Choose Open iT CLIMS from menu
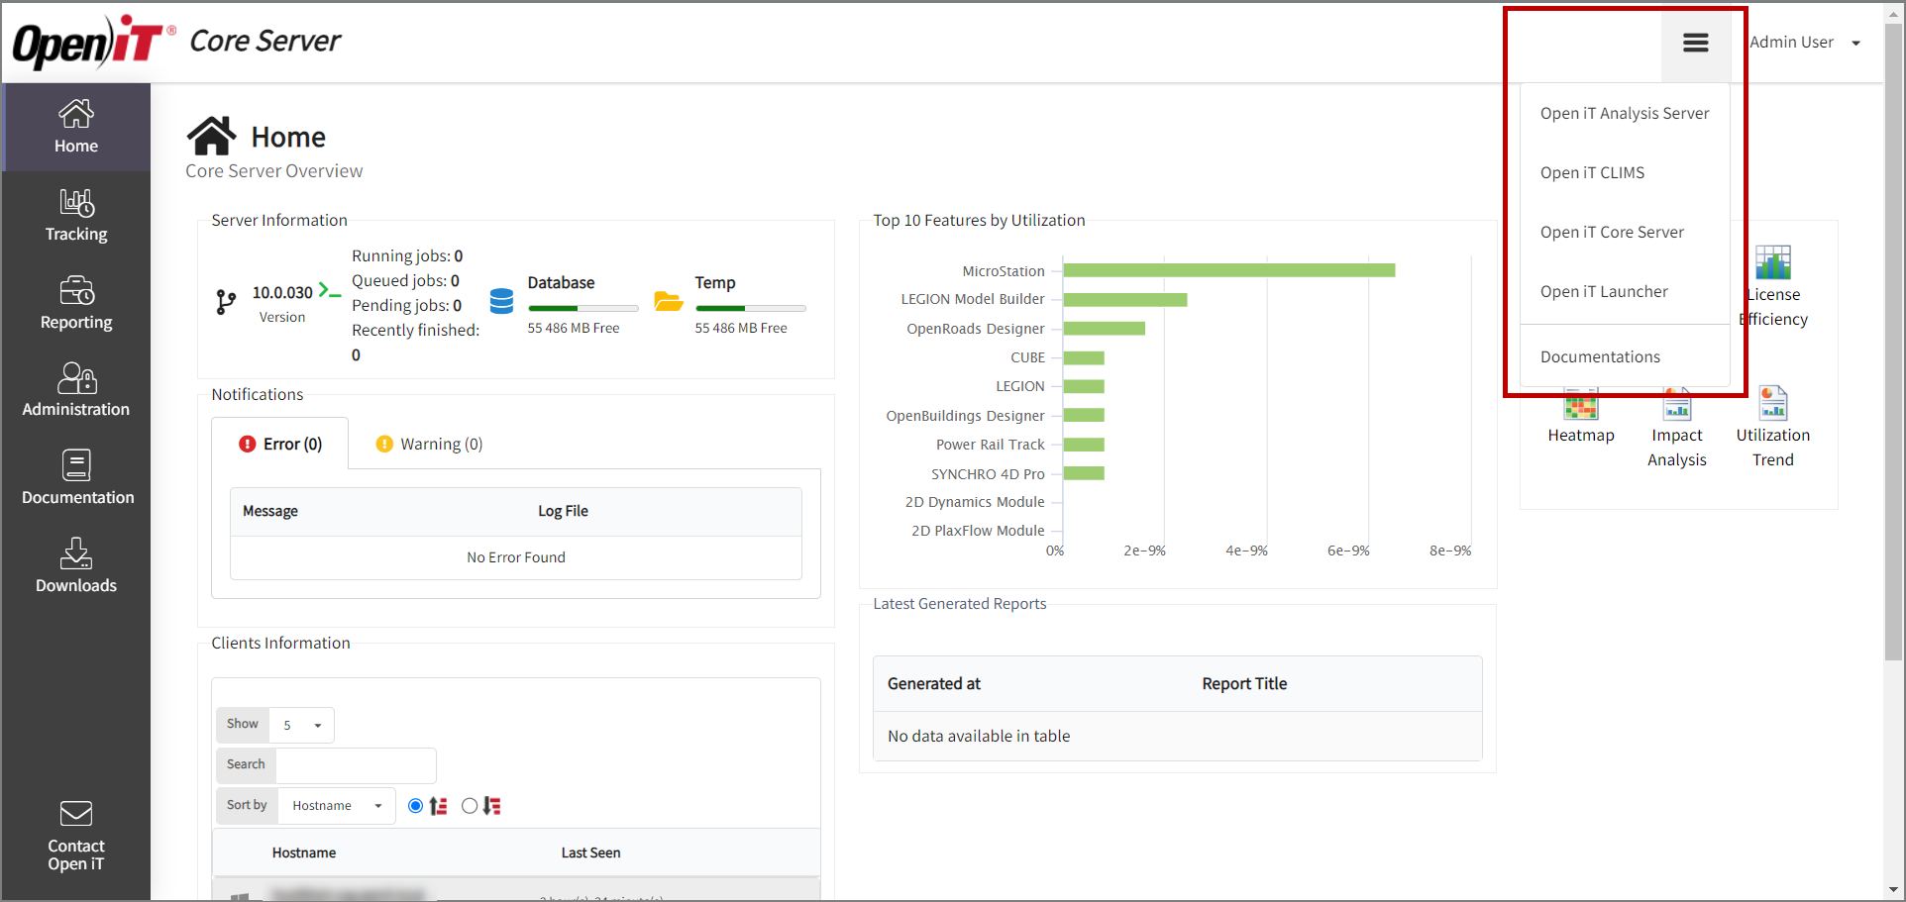The width and height of the screenshot is (1906, 902). click(1592, 173)
